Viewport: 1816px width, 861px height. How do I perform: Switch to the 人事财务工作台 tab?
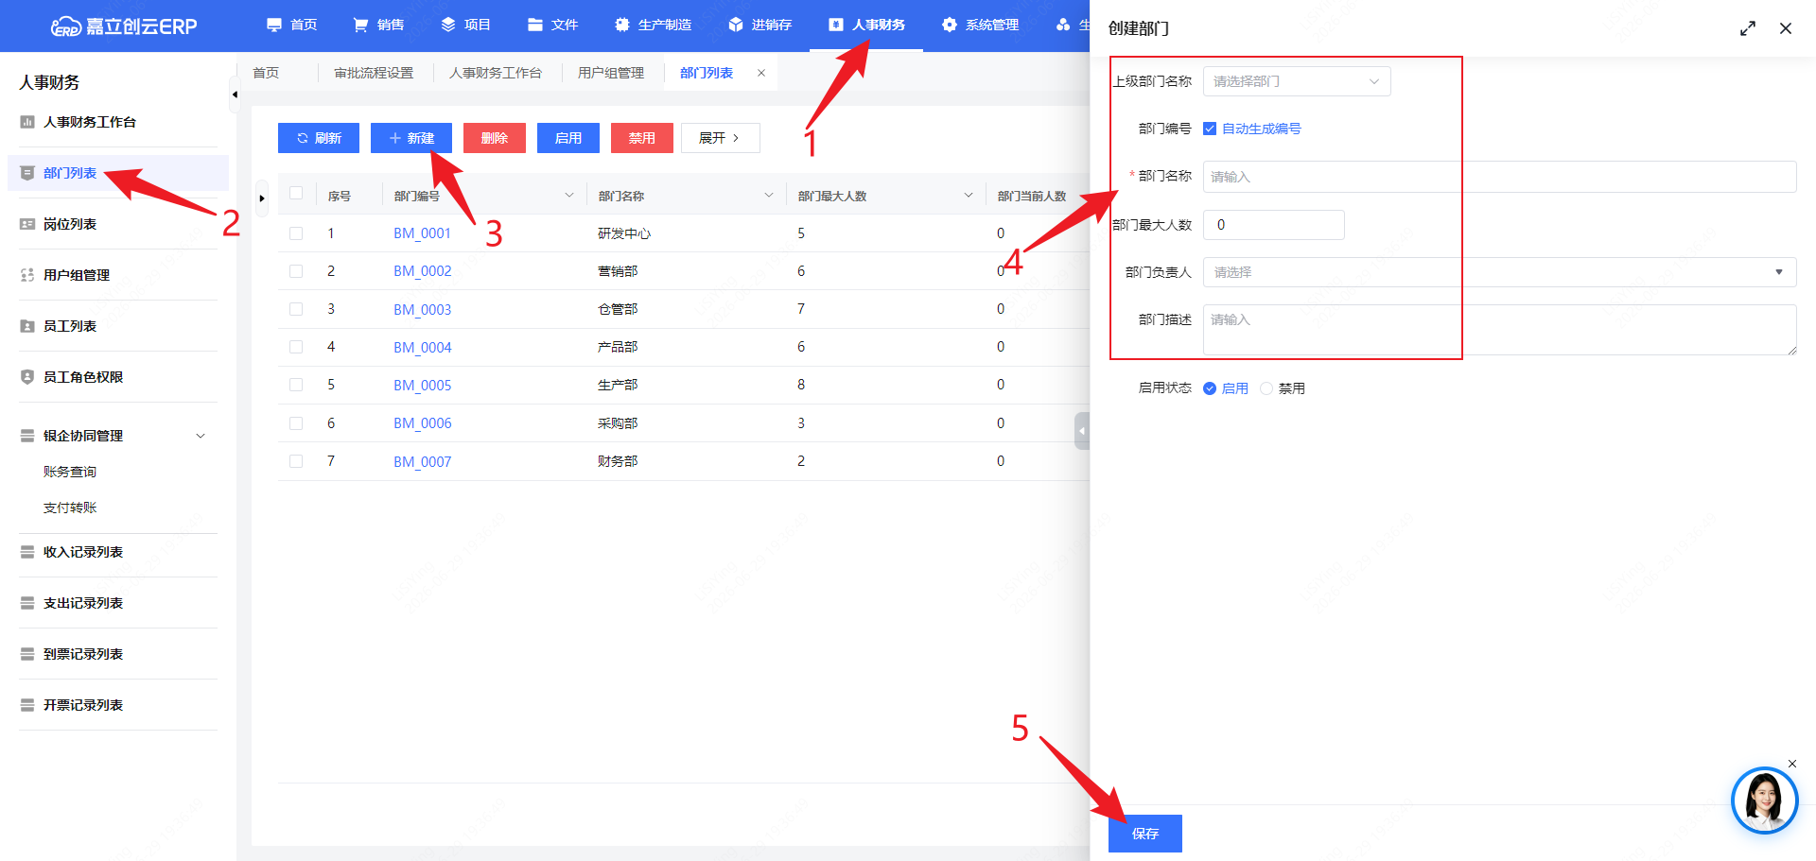(496, 73)
